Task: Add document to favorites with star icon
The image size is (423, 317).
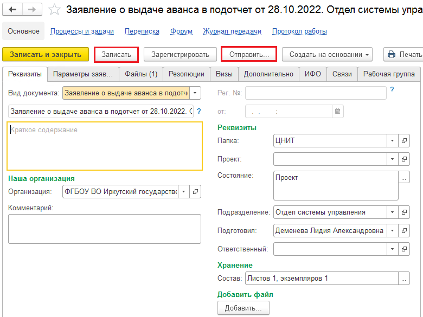Action: (54, 10)
